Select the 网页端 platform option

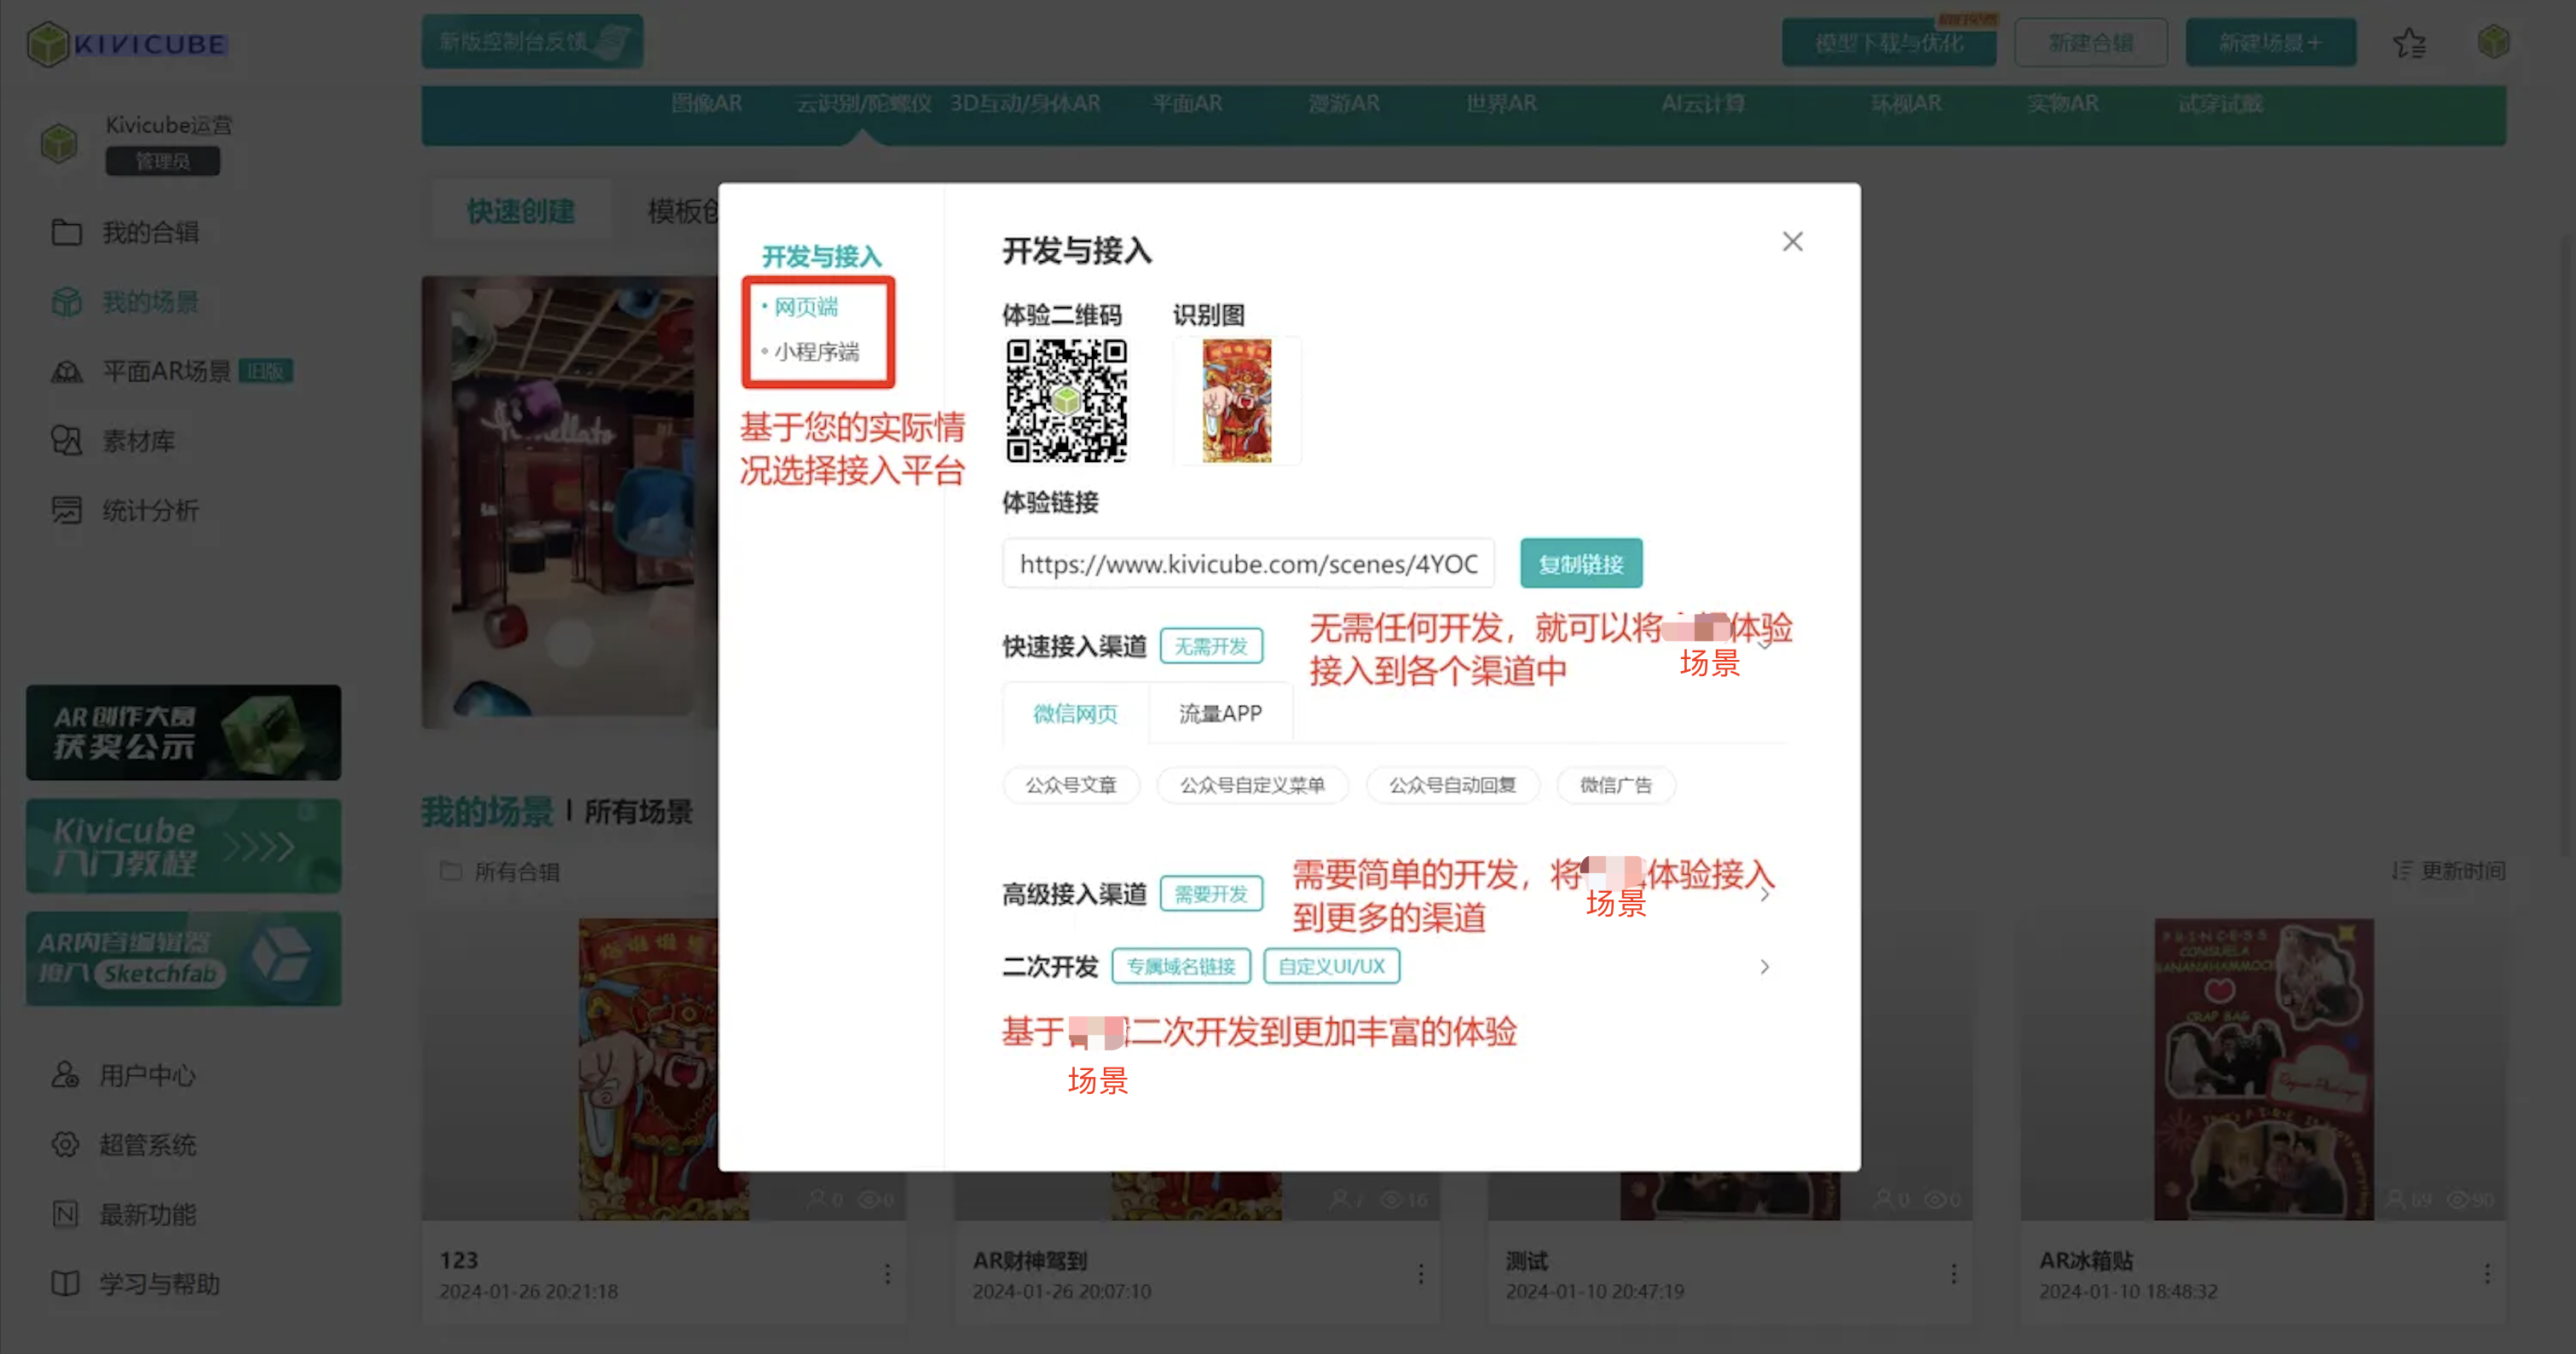(x=806, y=307)
